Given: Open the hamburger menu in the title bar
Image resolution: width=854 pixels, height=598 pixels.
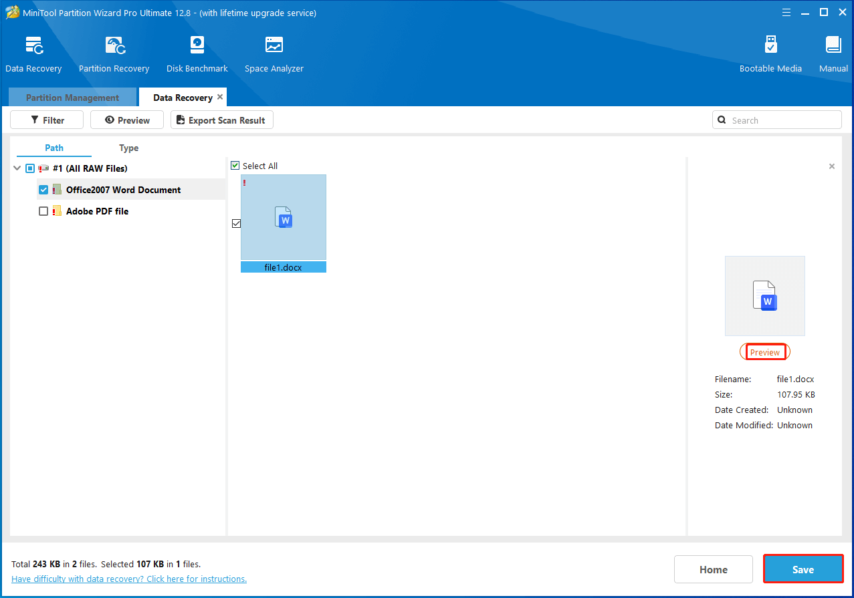Looking at the screenshot, I should coord(788,12).
